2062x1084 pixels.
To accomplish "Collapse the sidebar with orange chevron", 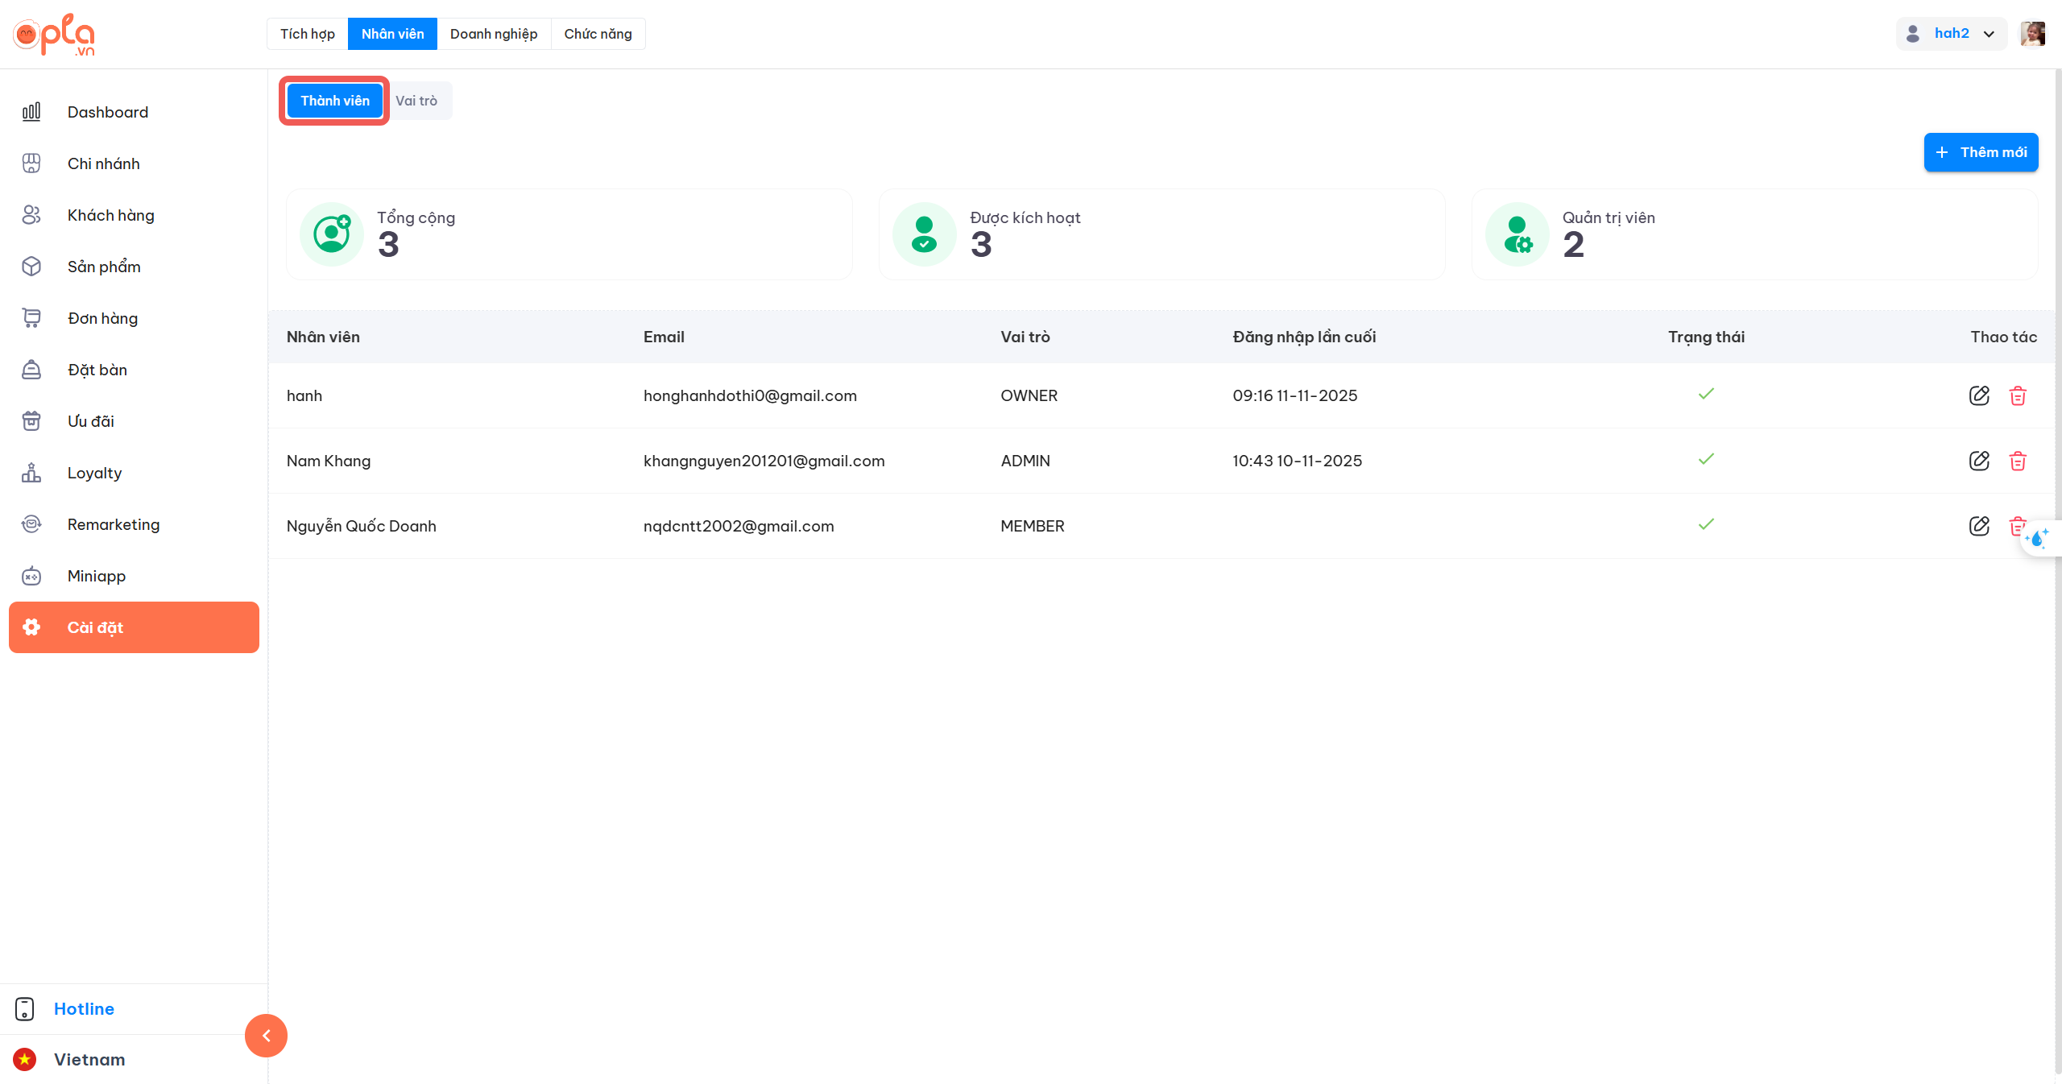I will click(266, 1036).
